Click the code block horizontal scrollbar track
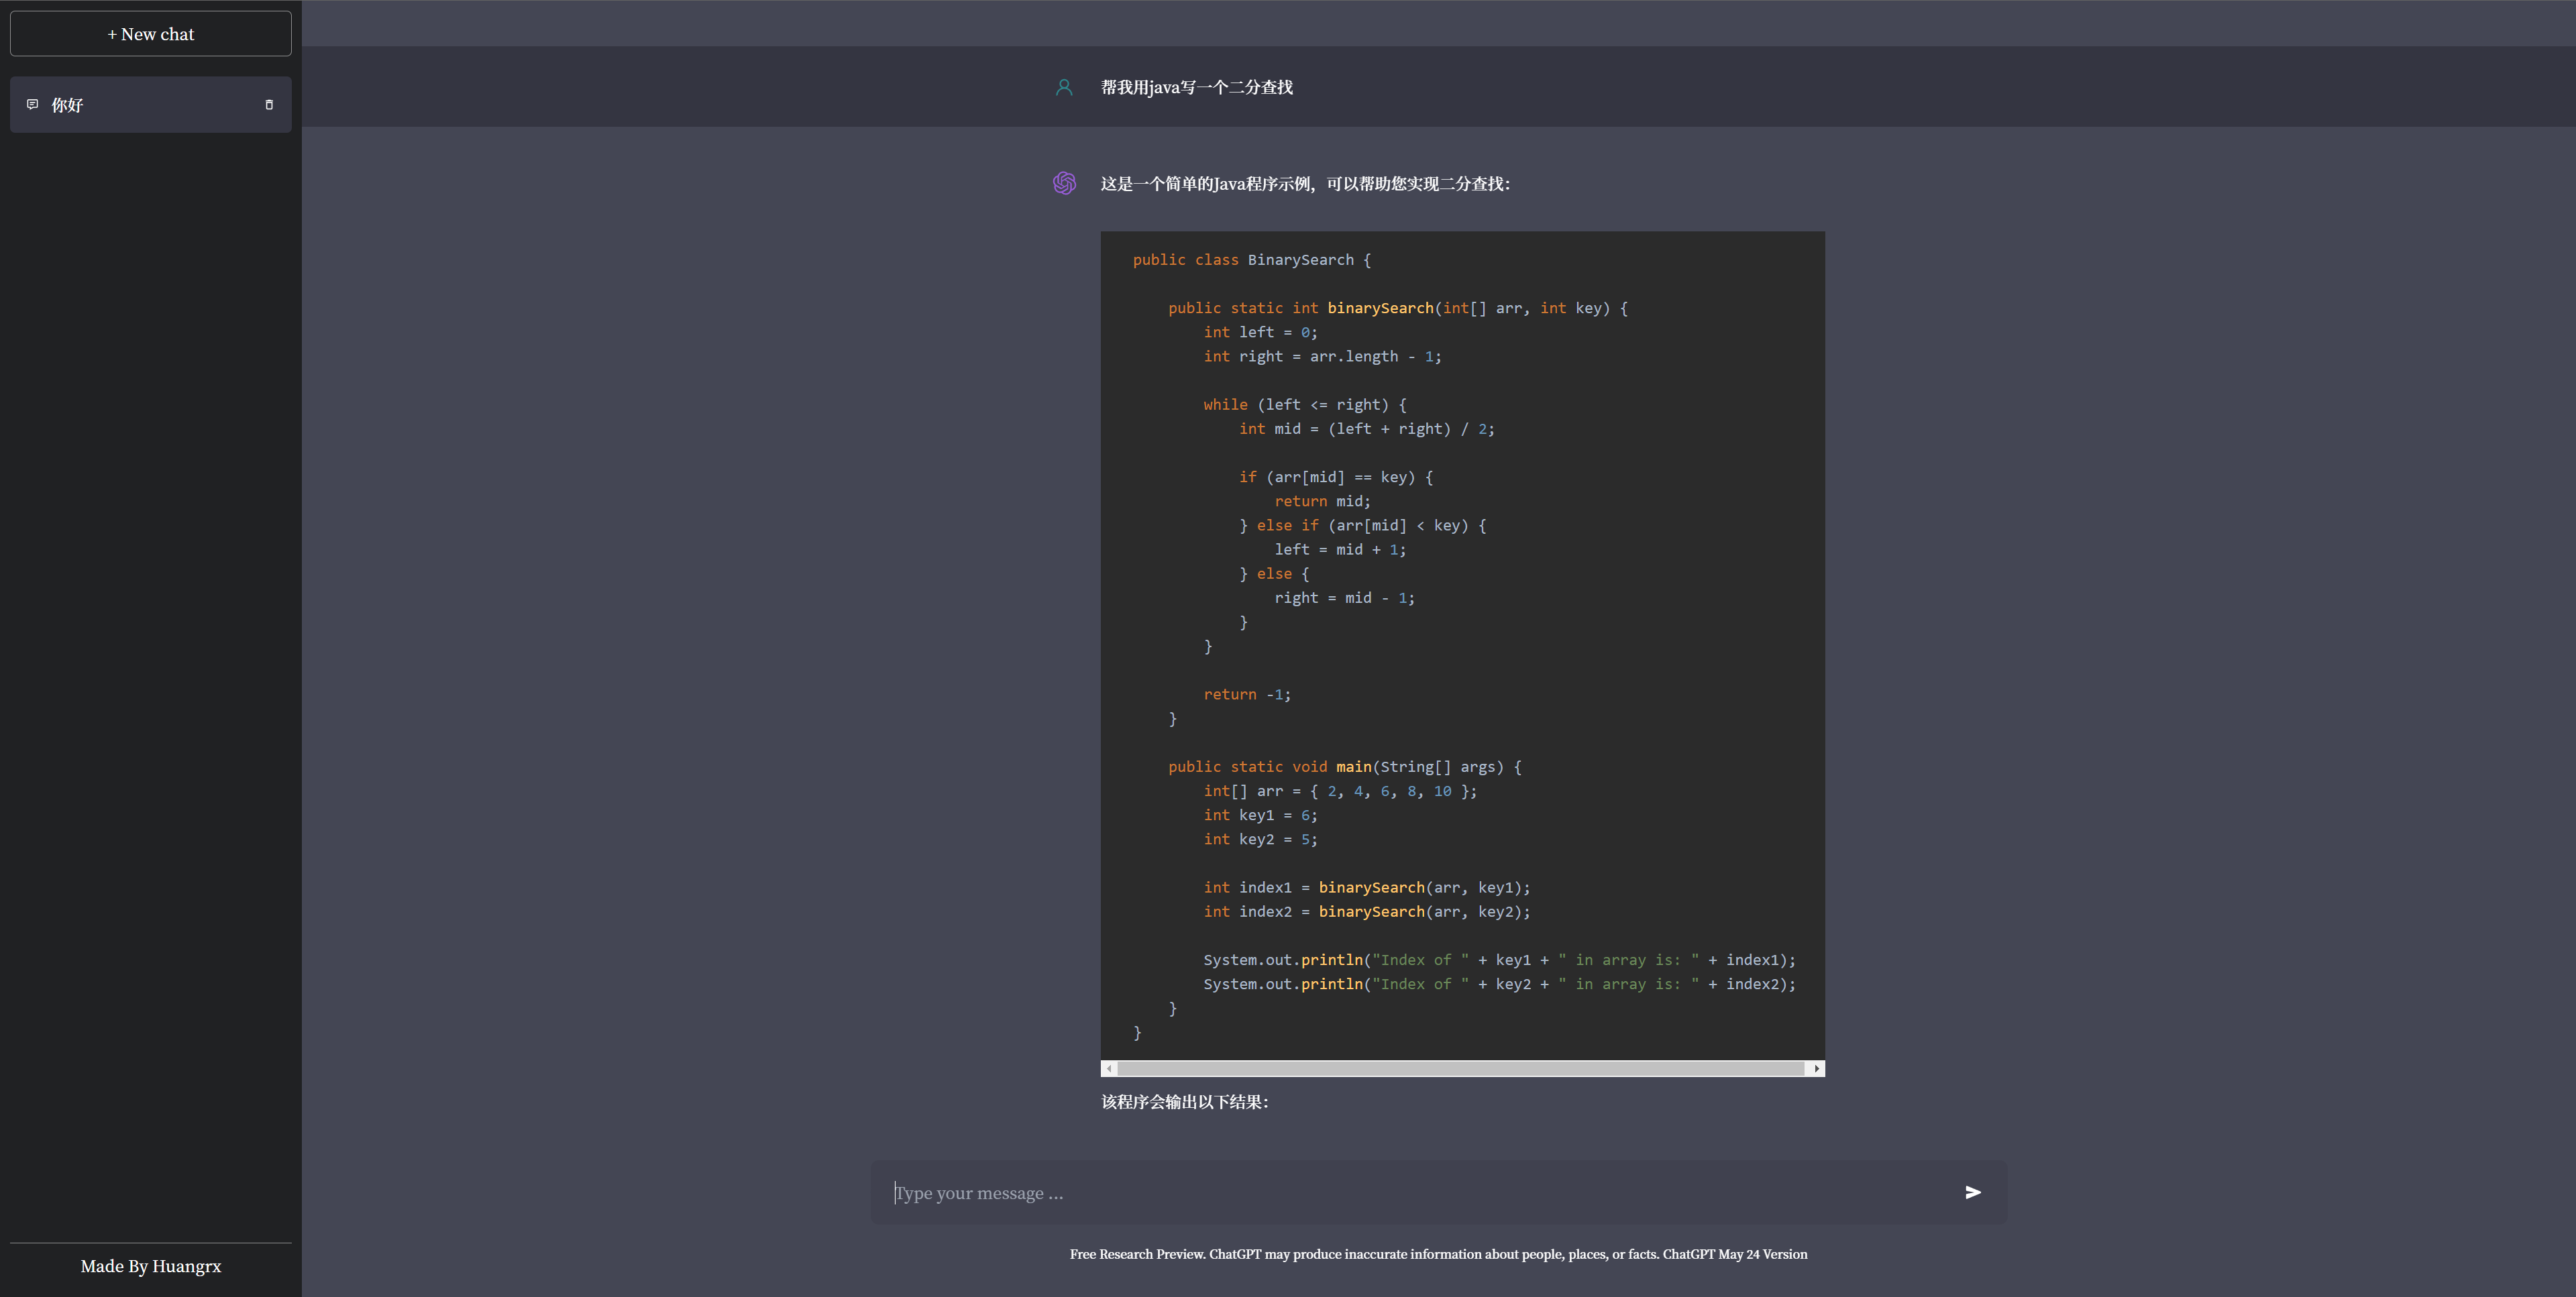This screenshot has height=1297, width=2576. (1462, 1069)
